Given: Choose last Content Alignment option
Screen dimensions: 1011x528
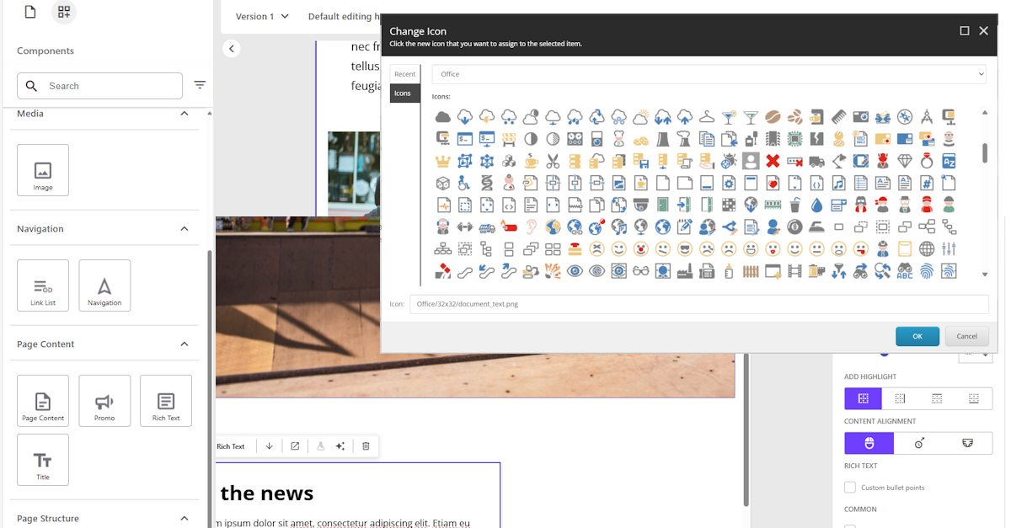Looking at the screenshot, I should pos(968,443).
